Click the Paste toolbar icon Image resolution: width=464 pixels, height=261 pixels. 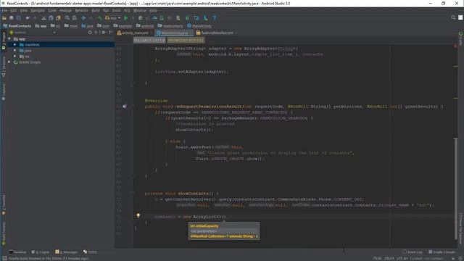click(x=58, y=18)
